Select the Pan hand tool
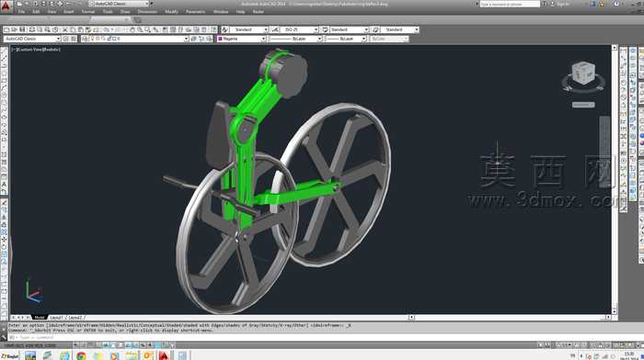Screen dimensions: 644x360 click(132, 29)
